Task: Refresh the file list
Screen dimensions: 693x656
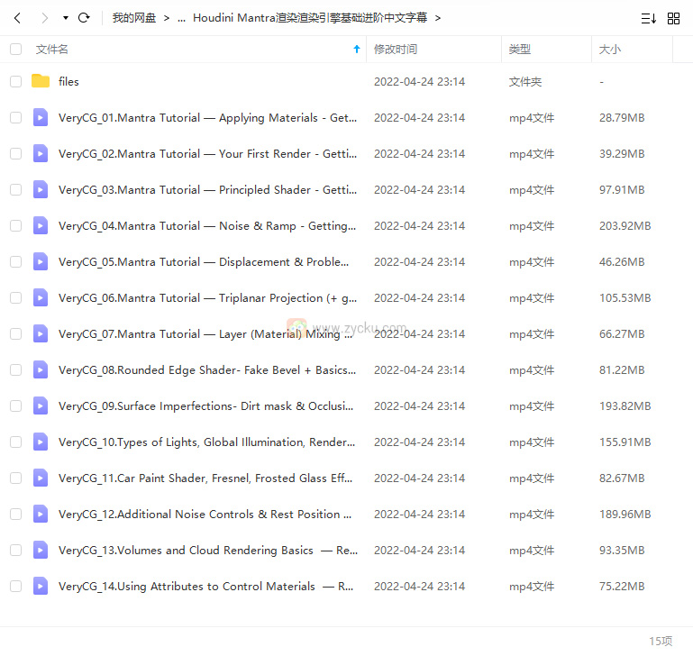Action: pyautogui.click(x=84, y=18)
